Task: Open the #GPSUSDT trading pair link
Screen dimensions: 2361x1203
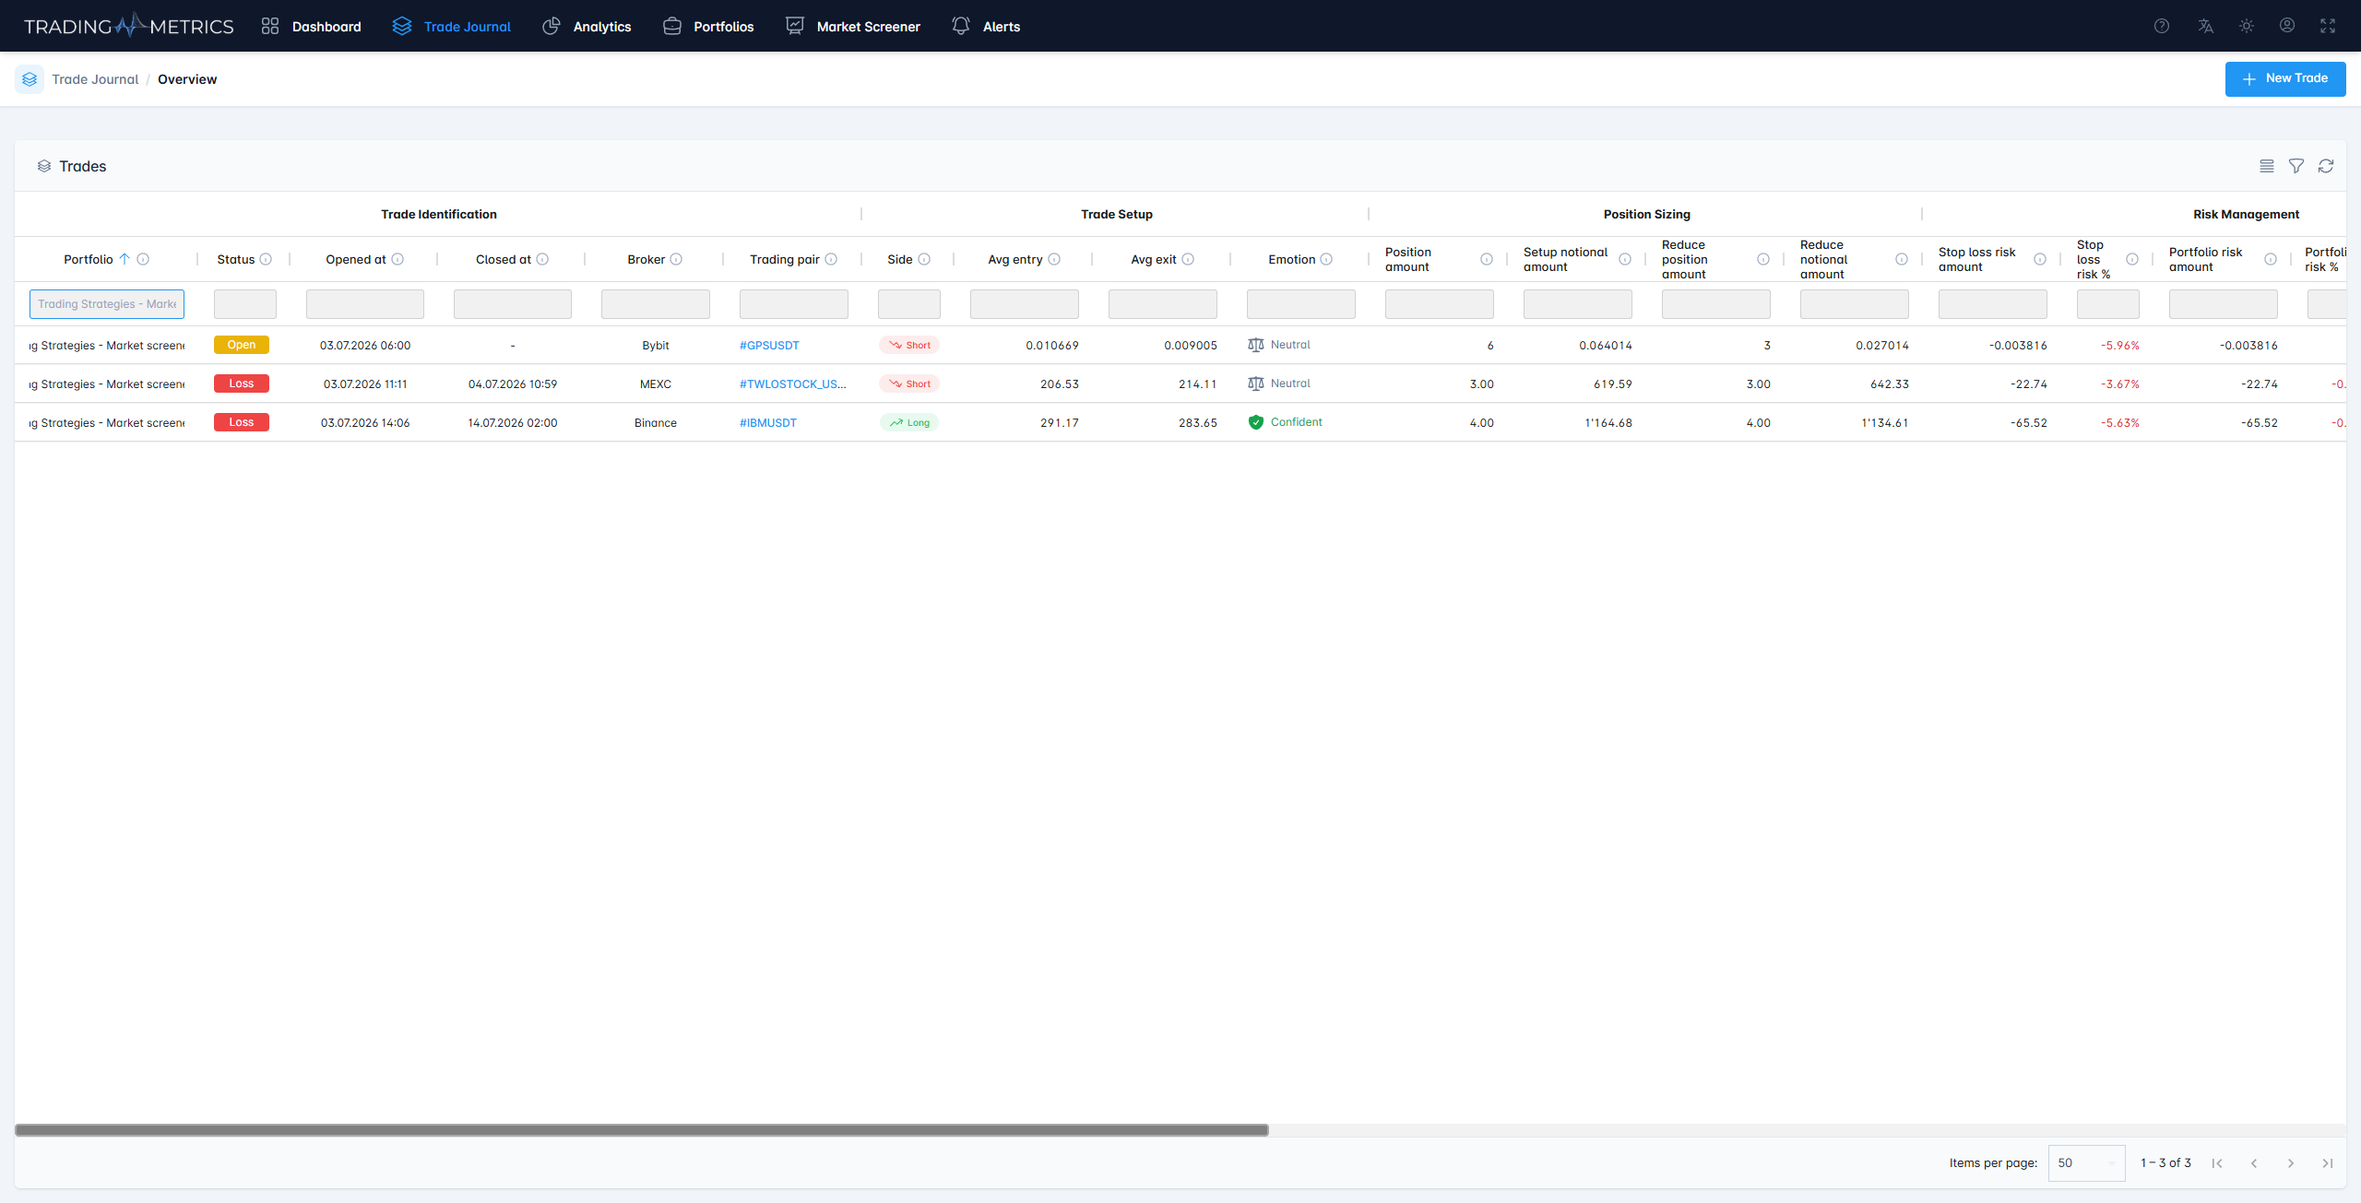Action: click(x=769, y=346)
